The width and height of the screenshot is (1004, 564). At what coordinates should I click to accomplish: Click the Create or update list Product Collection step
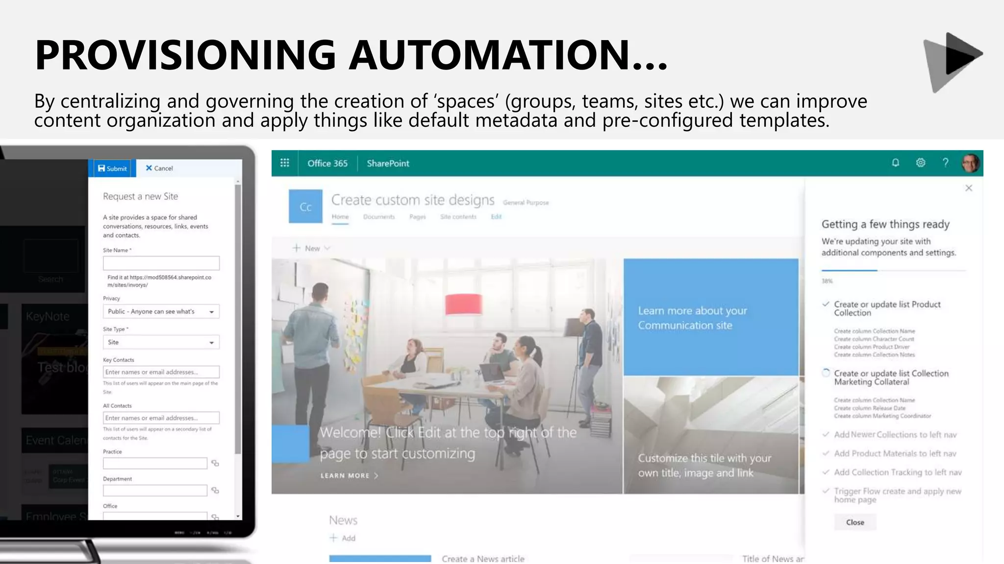pos(887,308)
